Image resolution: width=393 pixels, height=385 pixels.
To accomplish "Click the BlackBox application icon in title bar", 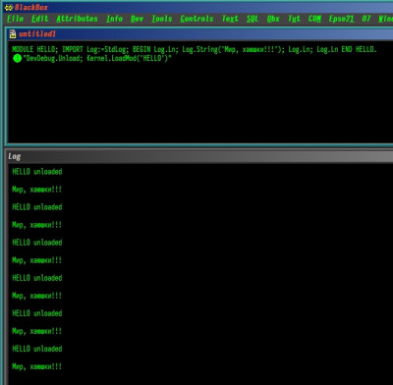I will tap(9, 7).
